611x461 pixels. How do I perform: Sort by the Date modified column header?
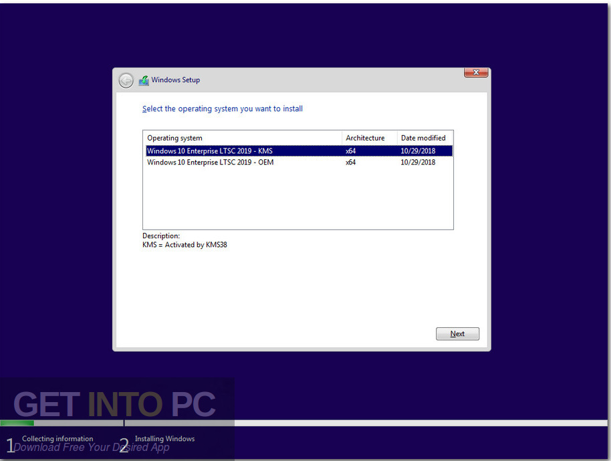pos(424,138)
